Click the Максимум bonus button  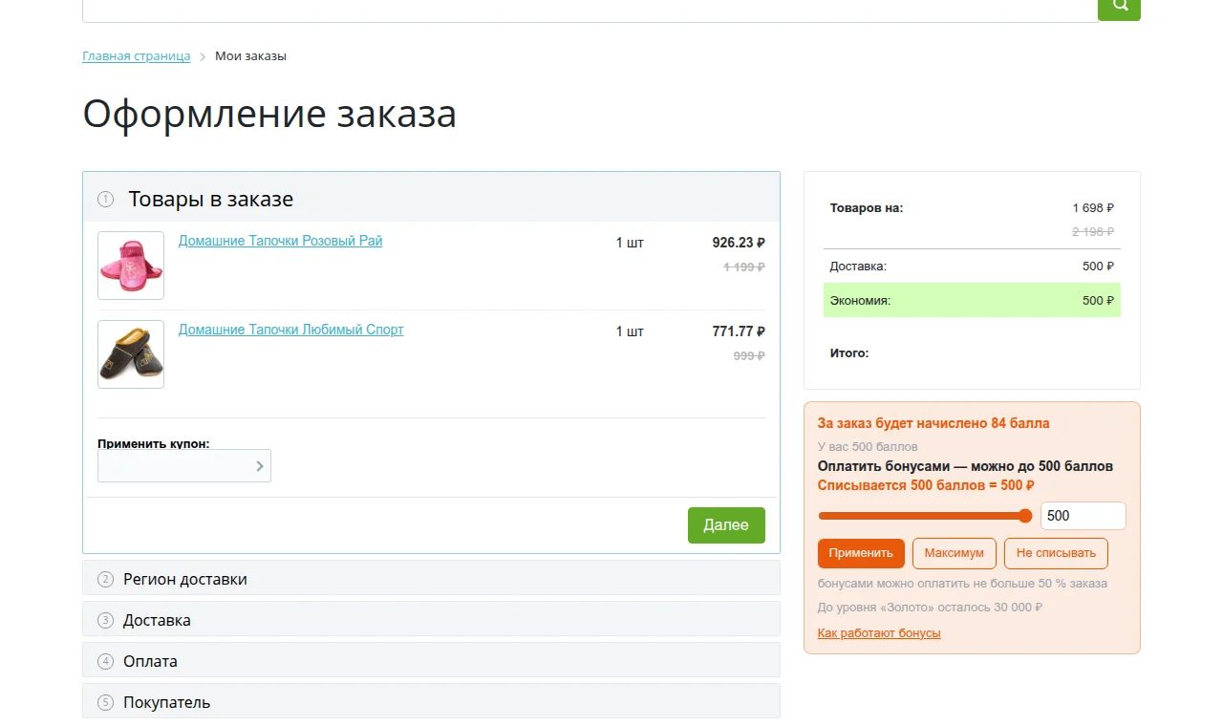[954, 553]
